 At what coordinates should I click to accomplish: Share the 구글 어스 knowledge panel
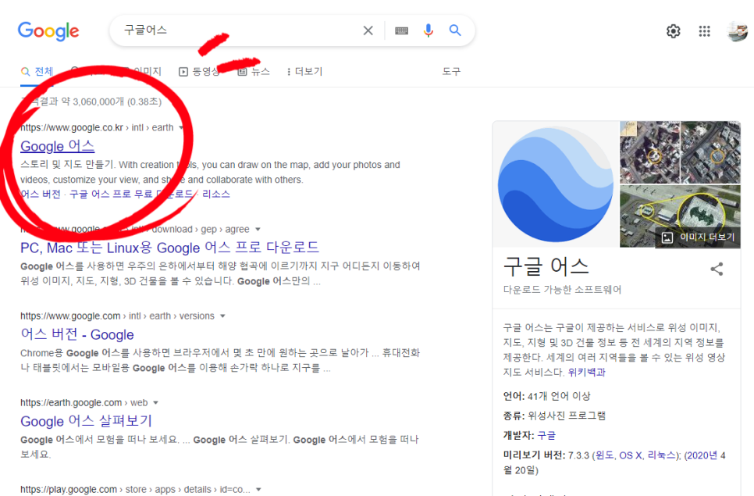point(717,269)
